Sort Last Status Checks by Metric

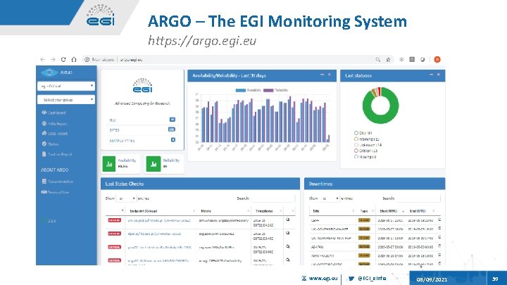click(x=224, y=211)
